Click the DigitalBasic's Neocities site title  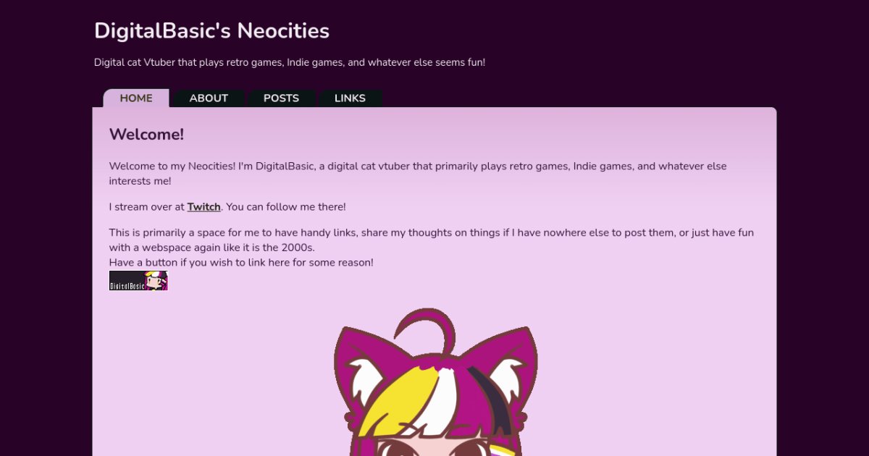[x=211, y=31]
